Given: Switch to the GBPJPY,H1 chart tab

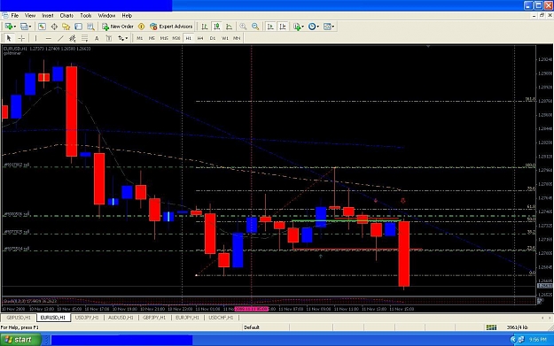Looking at the screenshot, I should point(154,318).
